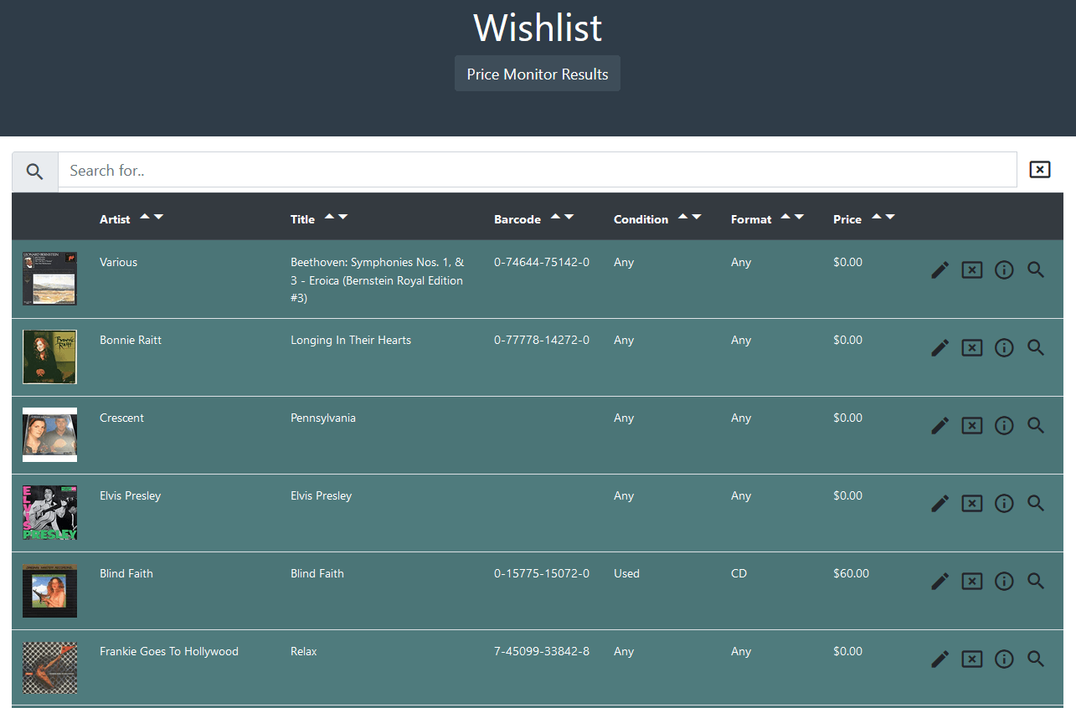Click the search icon beside search field

(x=34, y=172)
